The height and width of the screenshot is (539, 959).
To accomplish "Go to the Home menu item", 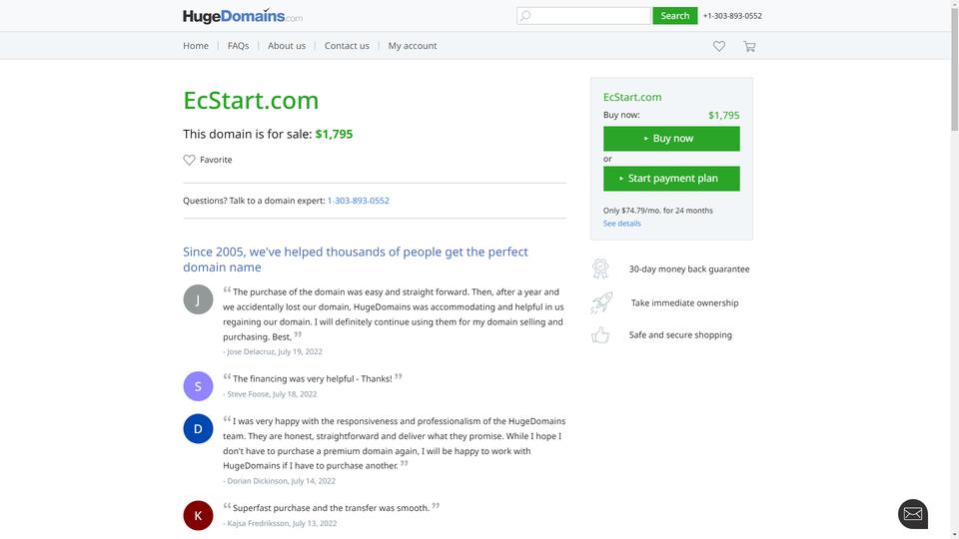I will [196, 46].
